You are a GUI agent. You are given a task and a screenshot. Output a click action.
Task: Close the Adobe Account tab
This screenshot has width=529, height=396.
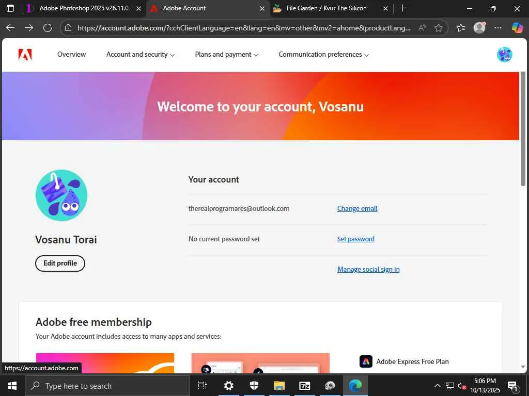(262, 8)
